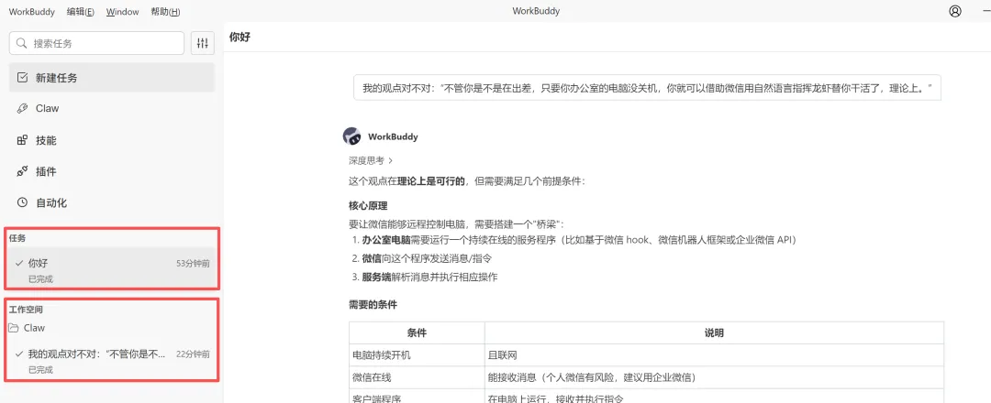
Task: Expand the 深度思考 section
Action: pos(371,161)
